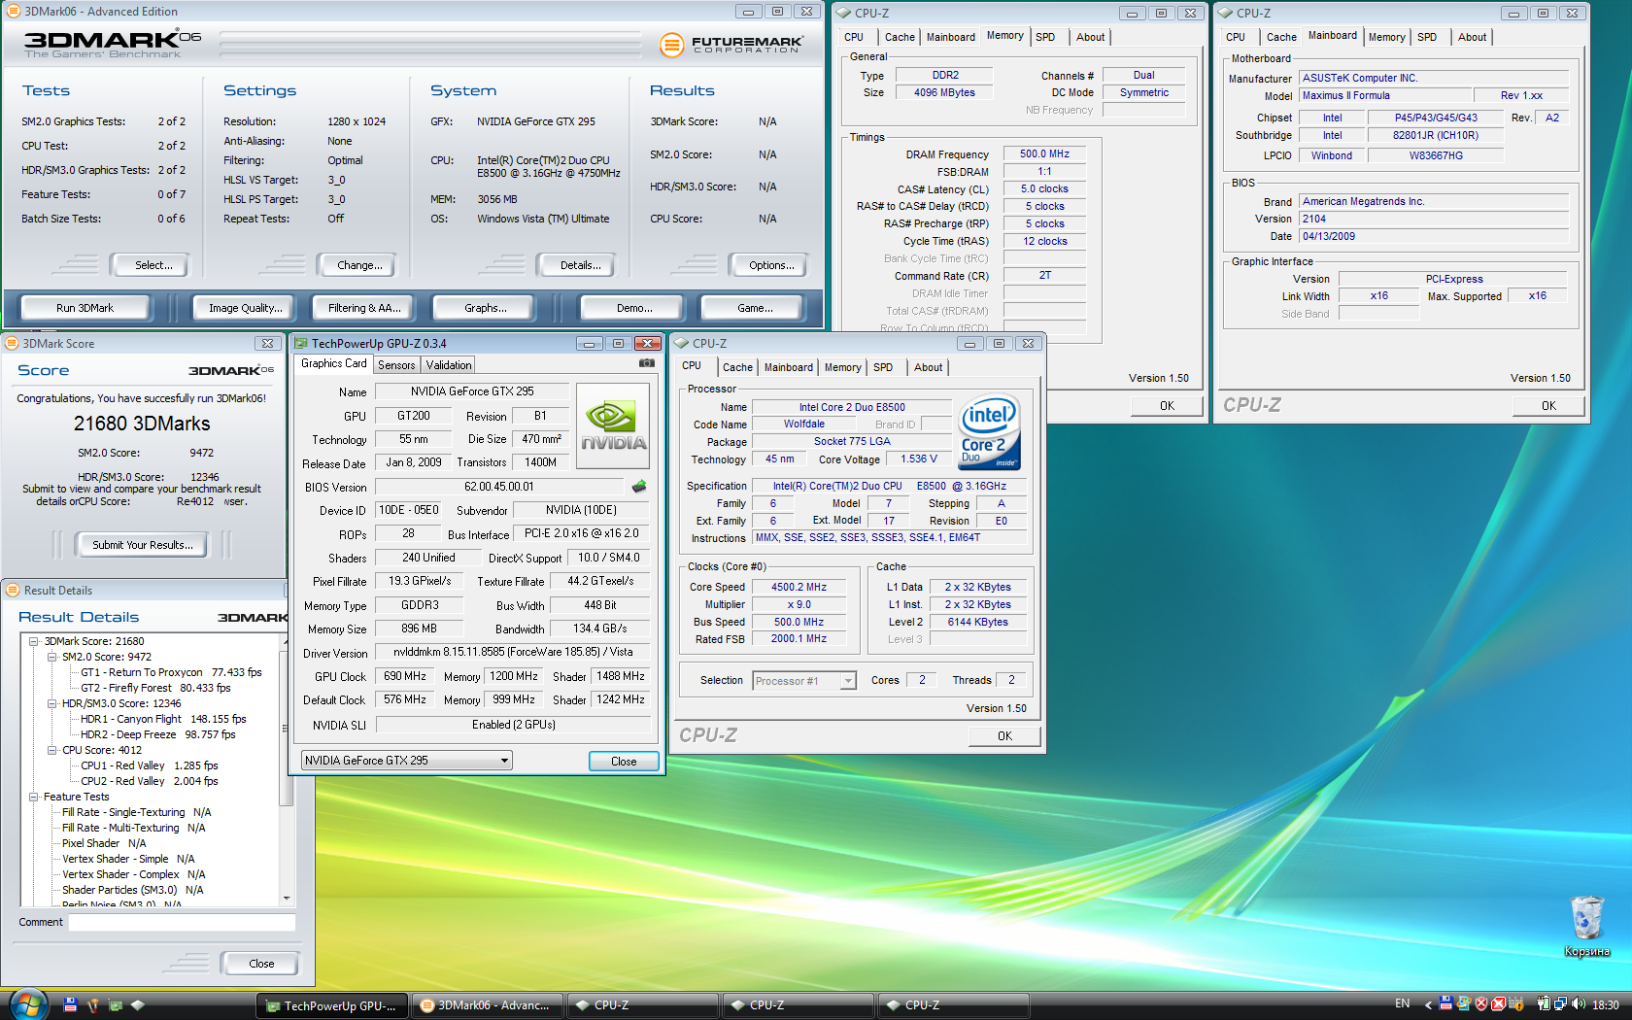The width and height of the screenshot is (1632, 1020).
Task: Switch to the Sensors tab in GPU-Z
Action: coord(396,365)
